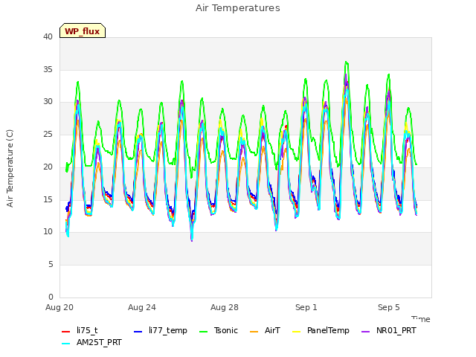
Task: Toggle the li77_temp legend entry
Action: [161, 330]
